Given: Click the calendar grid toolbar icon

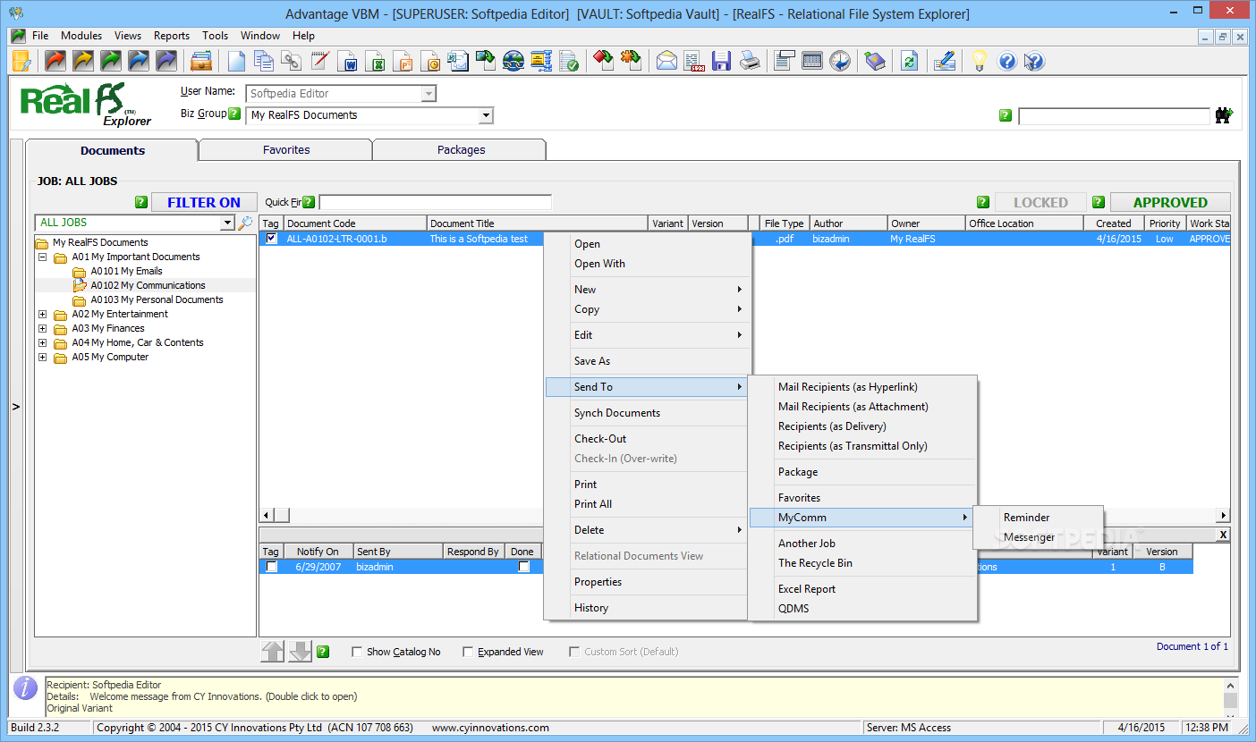Looking at the screenshot, I should [812, 61].
